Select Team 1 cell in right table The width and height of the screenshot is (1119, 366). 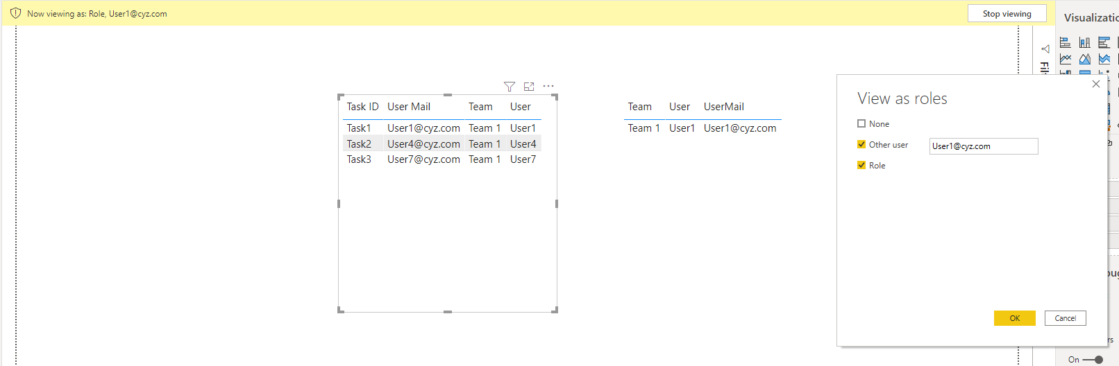pos(644,128)
